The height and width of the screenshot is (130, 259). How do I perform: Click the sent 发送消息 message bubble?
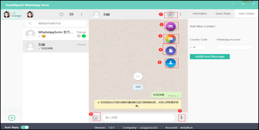[166, 95]
